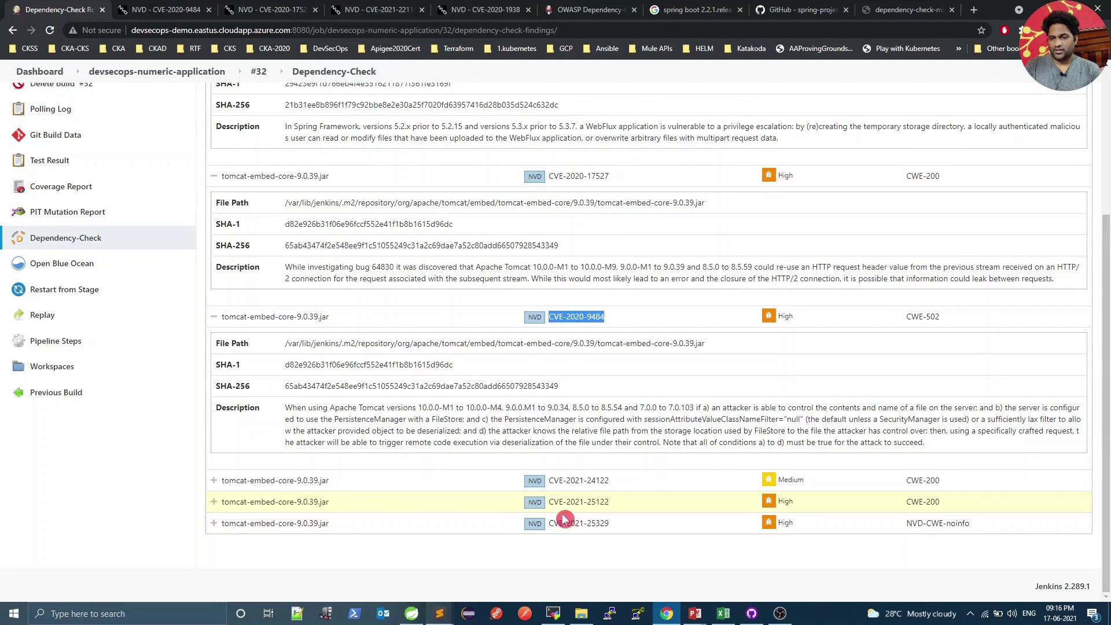Click the Restart from Stage icon

coord(19,289)
